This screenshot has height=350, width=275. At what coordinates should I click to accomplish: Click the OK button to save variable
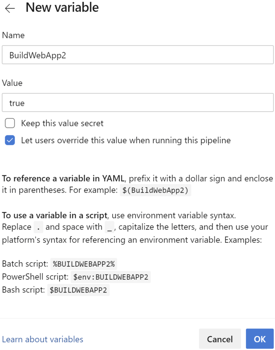(x=260, y=339)
